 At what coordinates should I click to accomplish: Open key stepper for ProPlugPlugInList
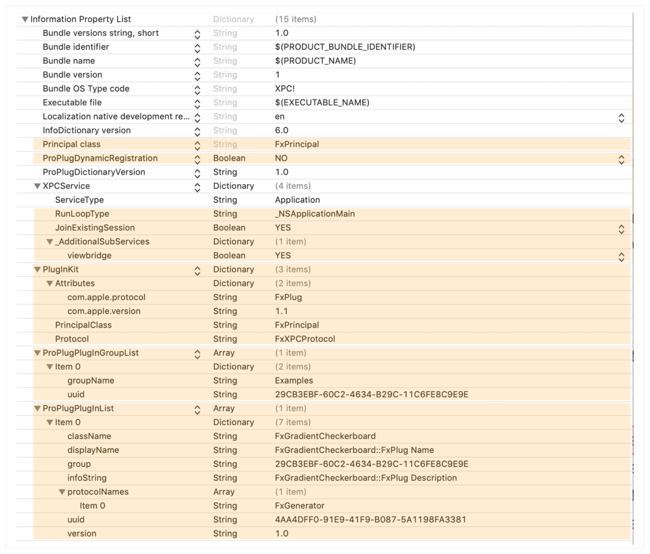pyautogui.click(x=197, y=409)
